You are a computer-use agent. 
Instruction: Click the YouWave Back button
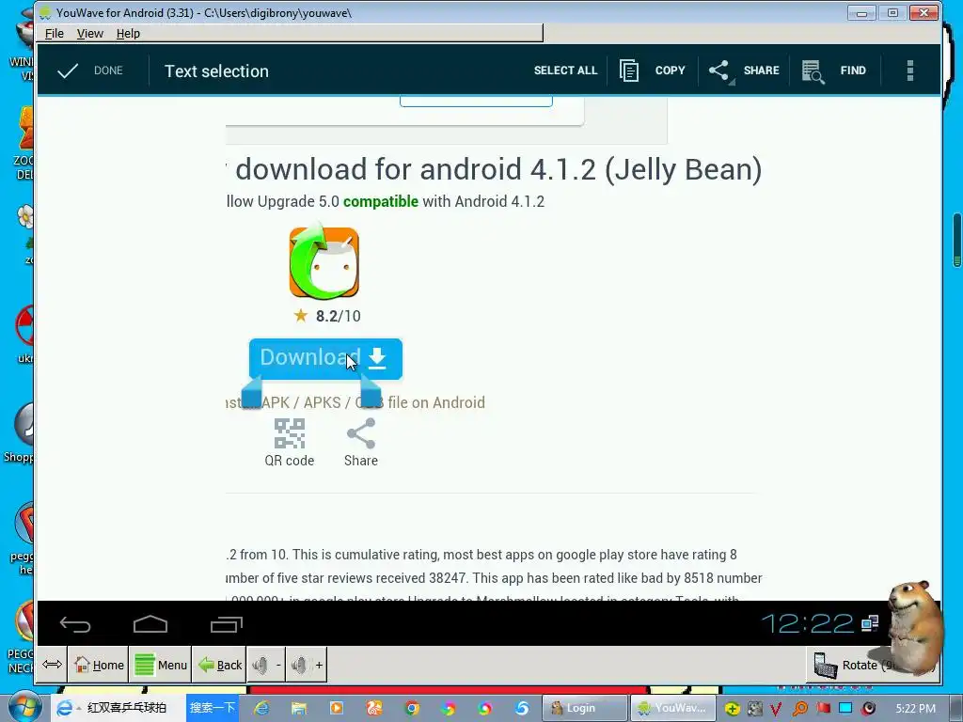(220, 665)
